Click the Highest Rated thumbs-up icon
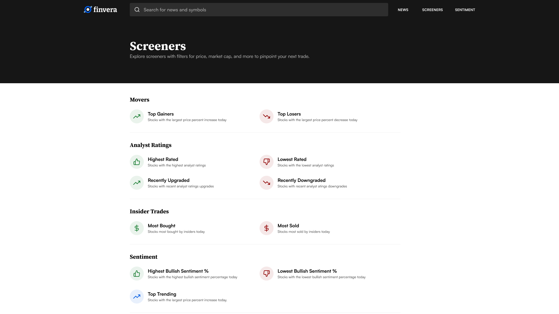This screenshot has height=314, width=559. (x=136, y=162)
